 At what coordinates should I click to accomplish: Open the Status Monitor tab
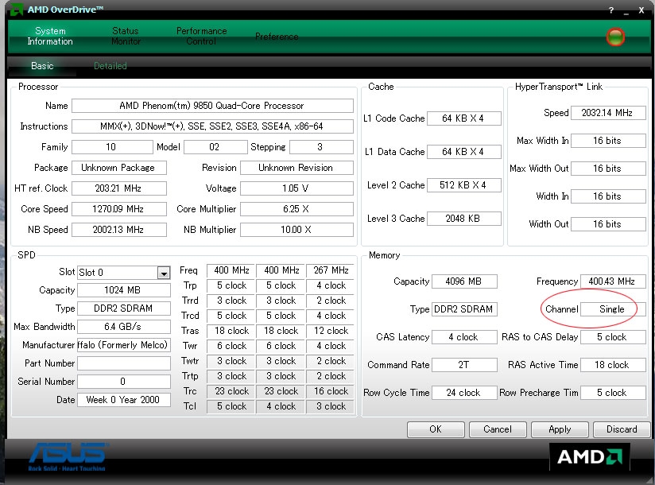tap(126, 36)
